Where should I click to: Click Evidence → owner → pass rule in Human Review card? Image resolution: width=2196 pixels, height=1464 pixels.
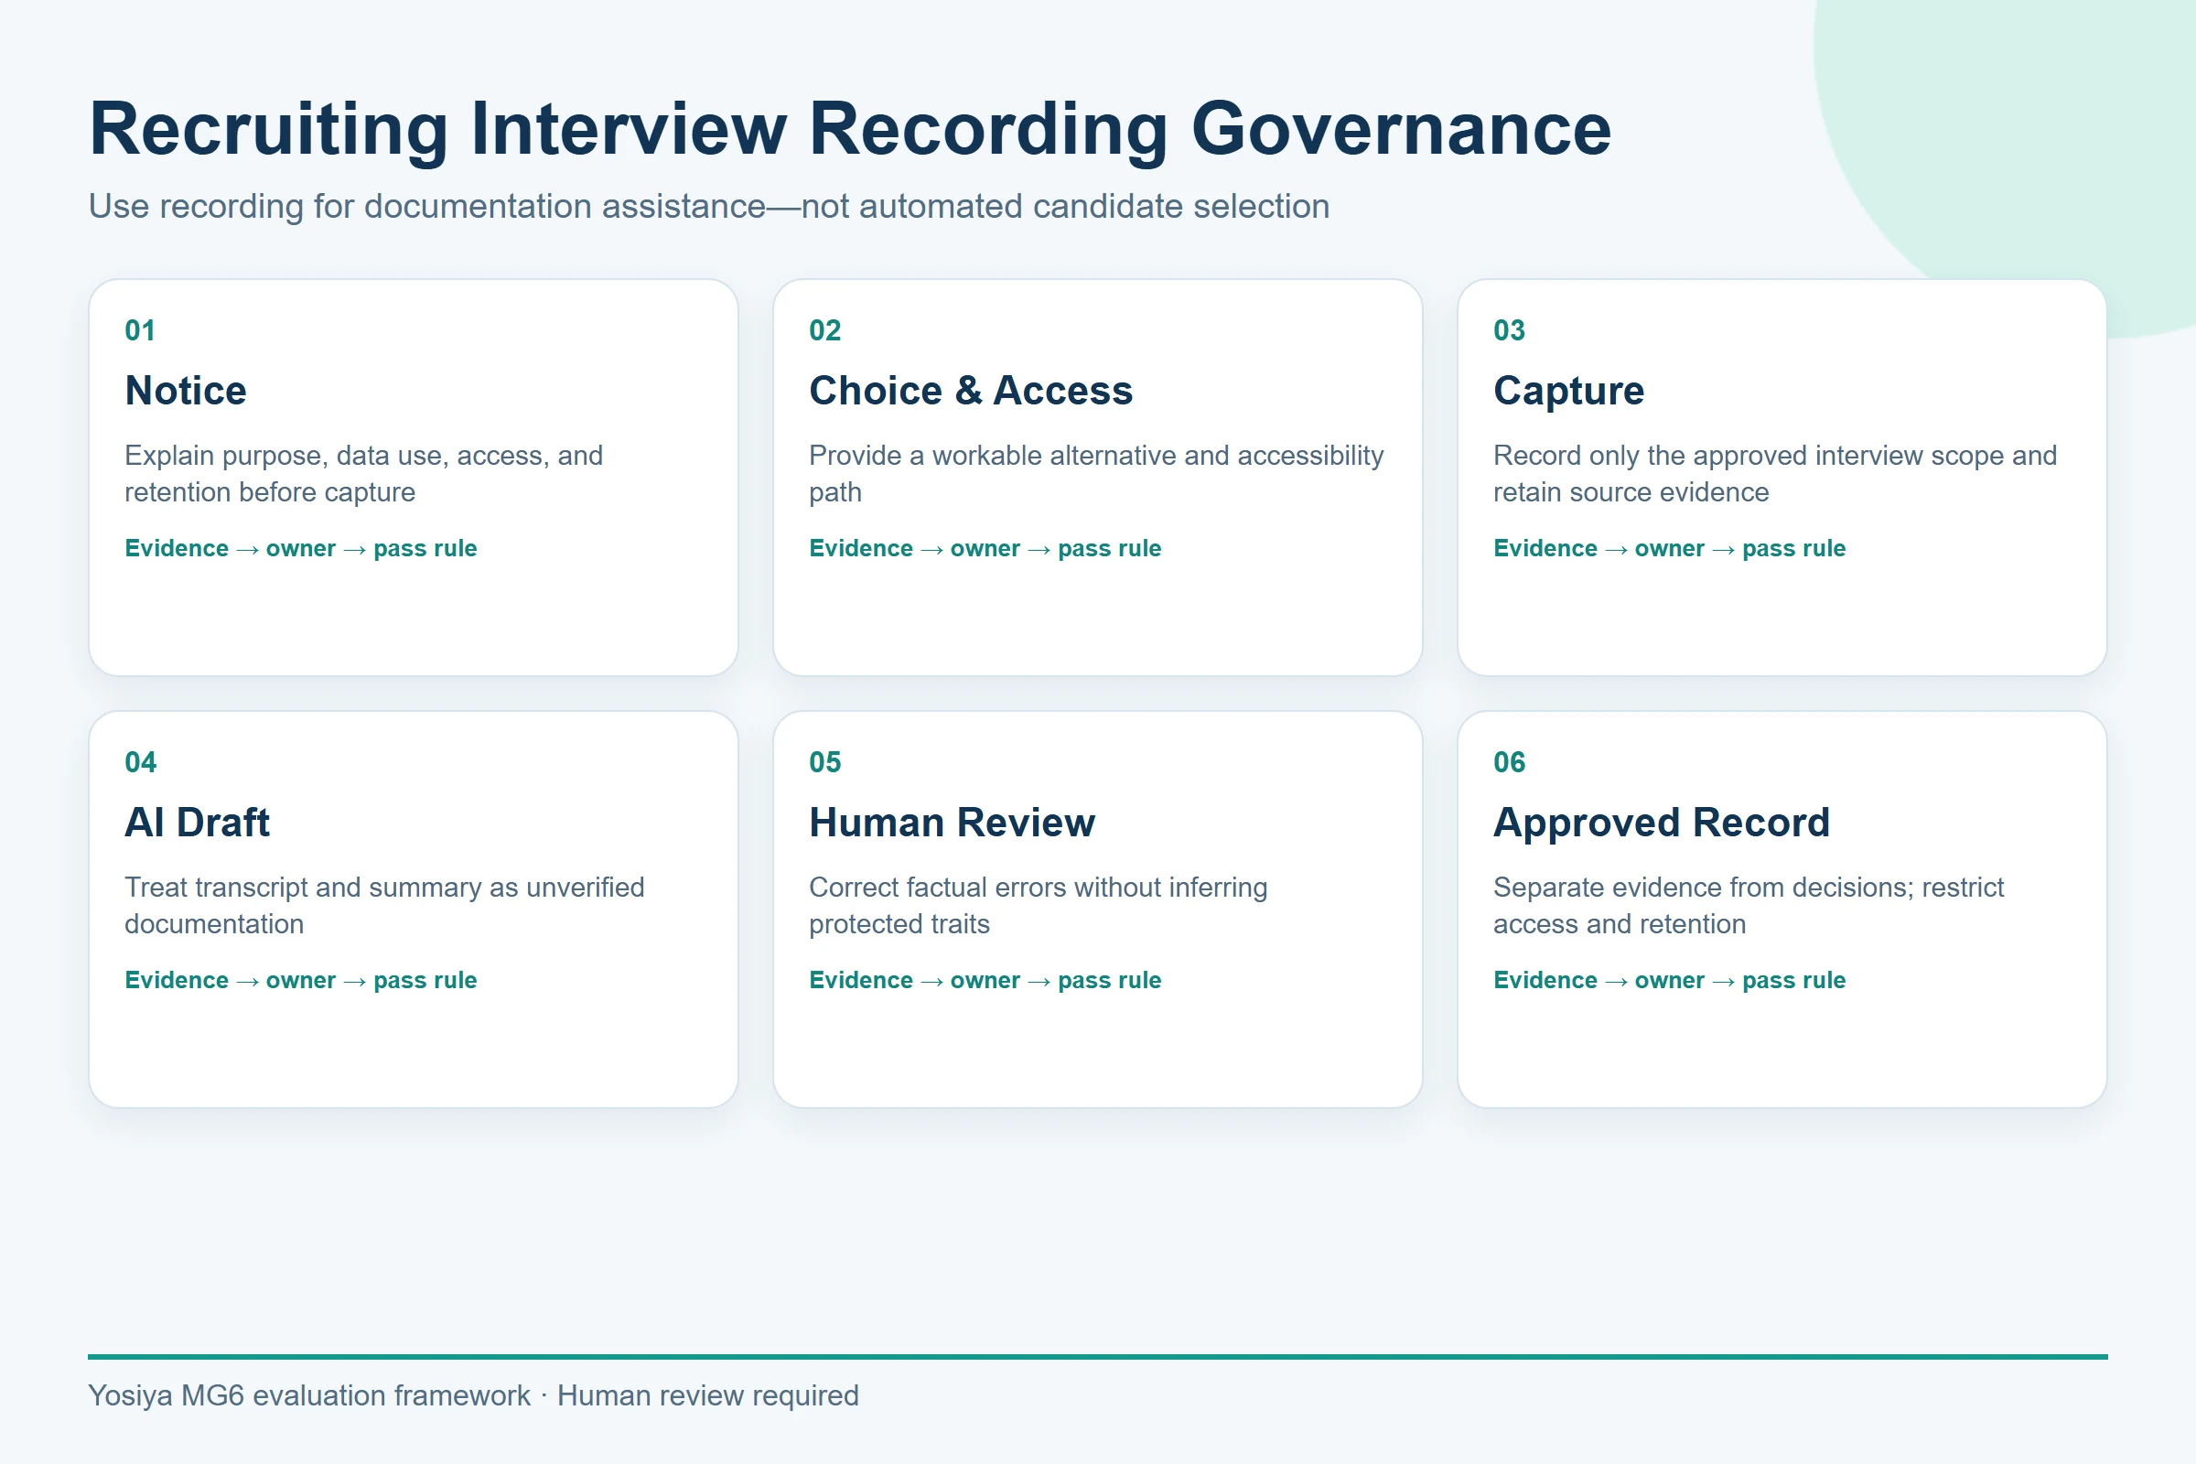coord(985,981)
